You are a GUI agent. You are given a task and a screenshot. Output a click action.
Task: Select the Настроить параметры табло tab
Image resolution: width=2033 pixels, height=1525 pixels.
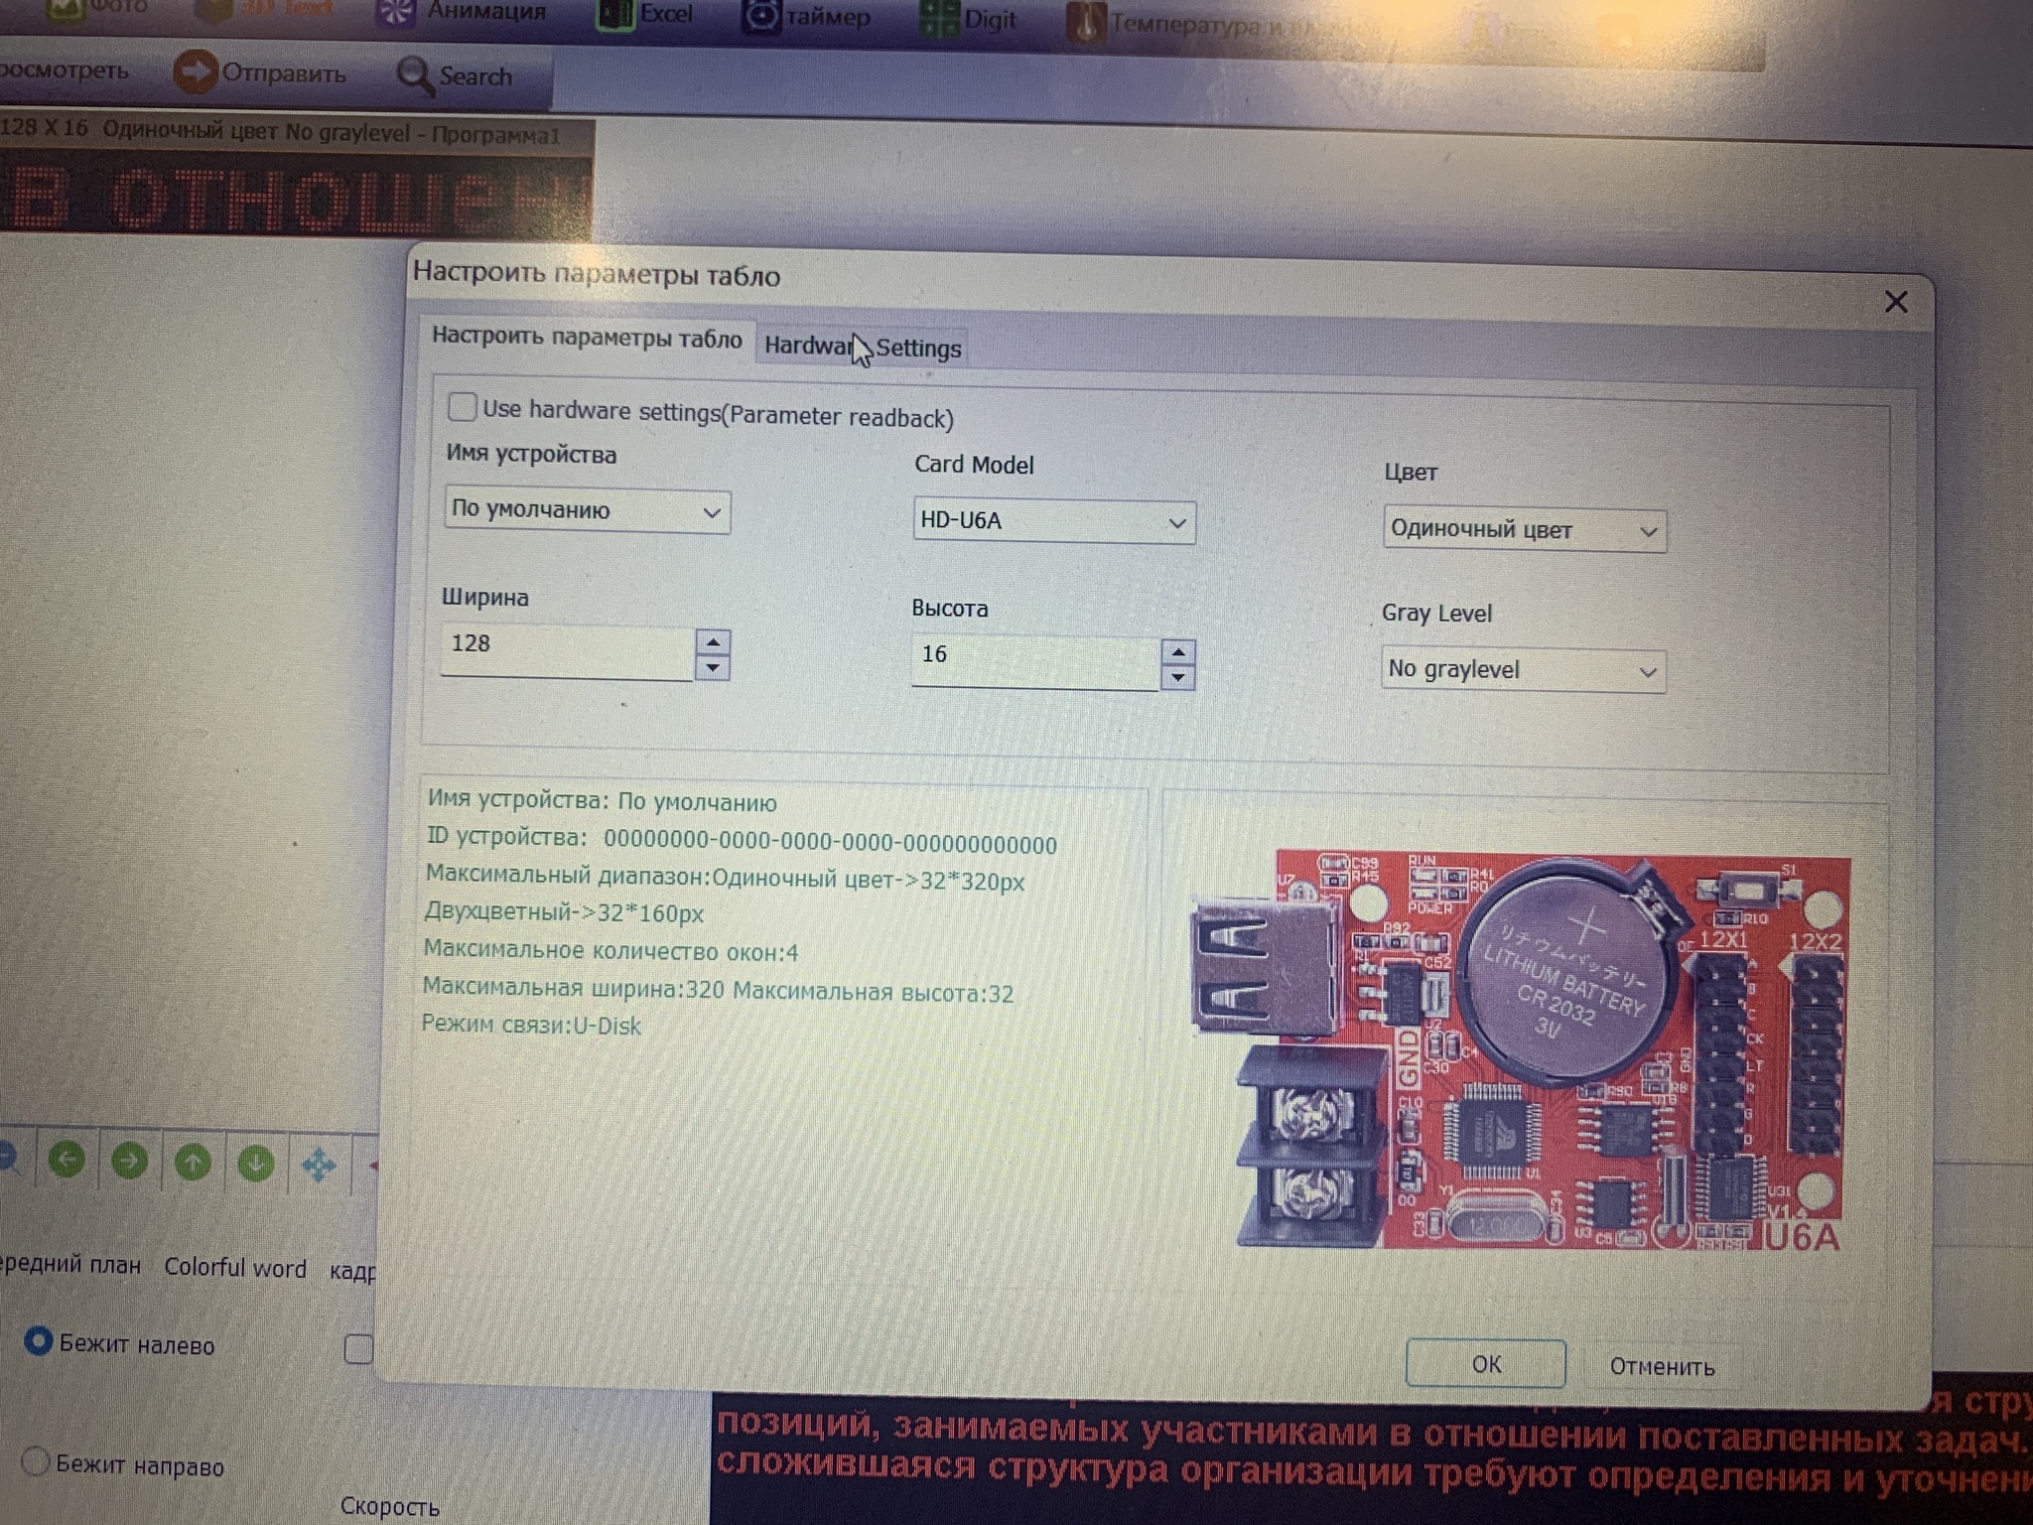[586, 338]
